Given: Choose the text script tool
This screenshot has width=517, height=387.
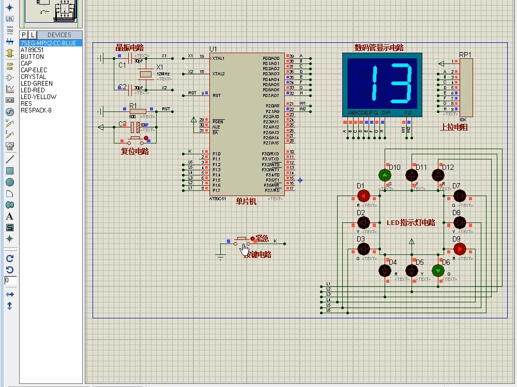Looking at the screenshot, I should pyautogui.click(x=10, y=30).
